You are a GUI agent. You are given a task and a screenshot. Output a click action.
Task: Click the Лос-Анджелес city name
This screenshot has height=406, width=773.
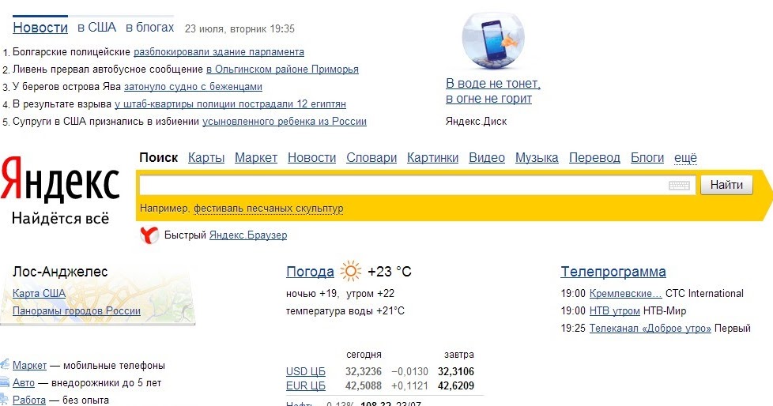(60, 272)
